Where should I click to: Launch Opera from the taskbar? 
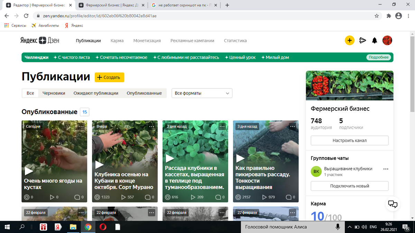pyautogui.click(x=103, y=227)
